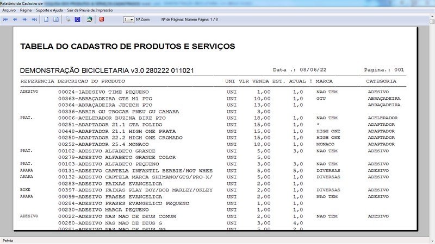This screenshot has height=244, width=435.
Task: Click the report title TABELA DO CADASTRO
Action: 128,46
